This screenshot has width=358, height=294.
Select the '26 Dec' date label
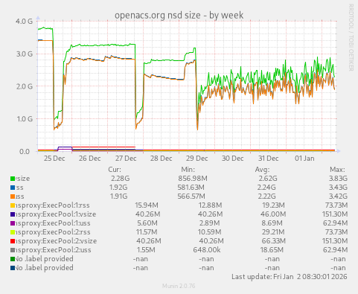(x=90, y=159)
